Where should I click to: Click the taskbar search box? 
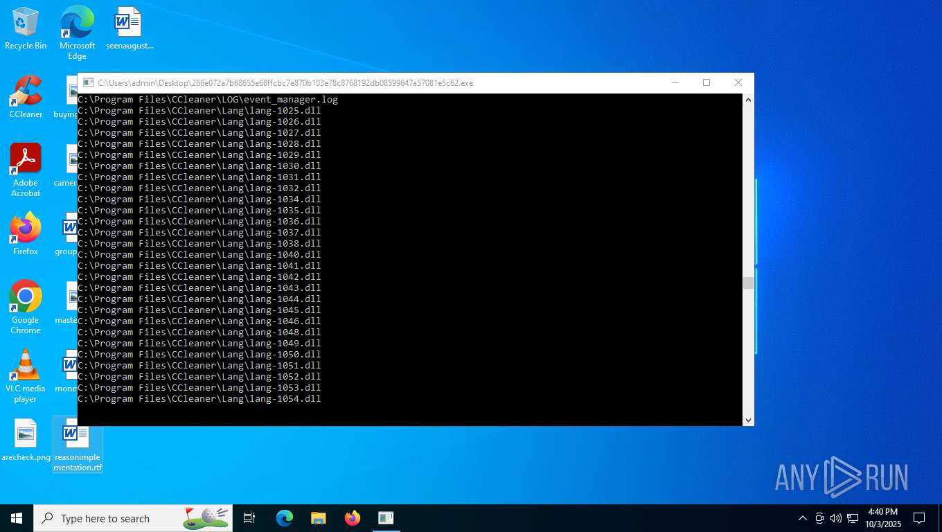(x=133, y=518)
